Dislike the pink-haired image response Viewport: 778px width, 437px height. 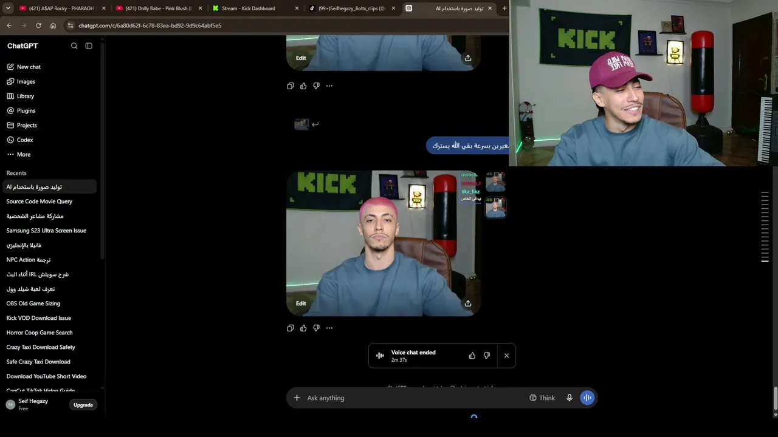tap(316, 328)
